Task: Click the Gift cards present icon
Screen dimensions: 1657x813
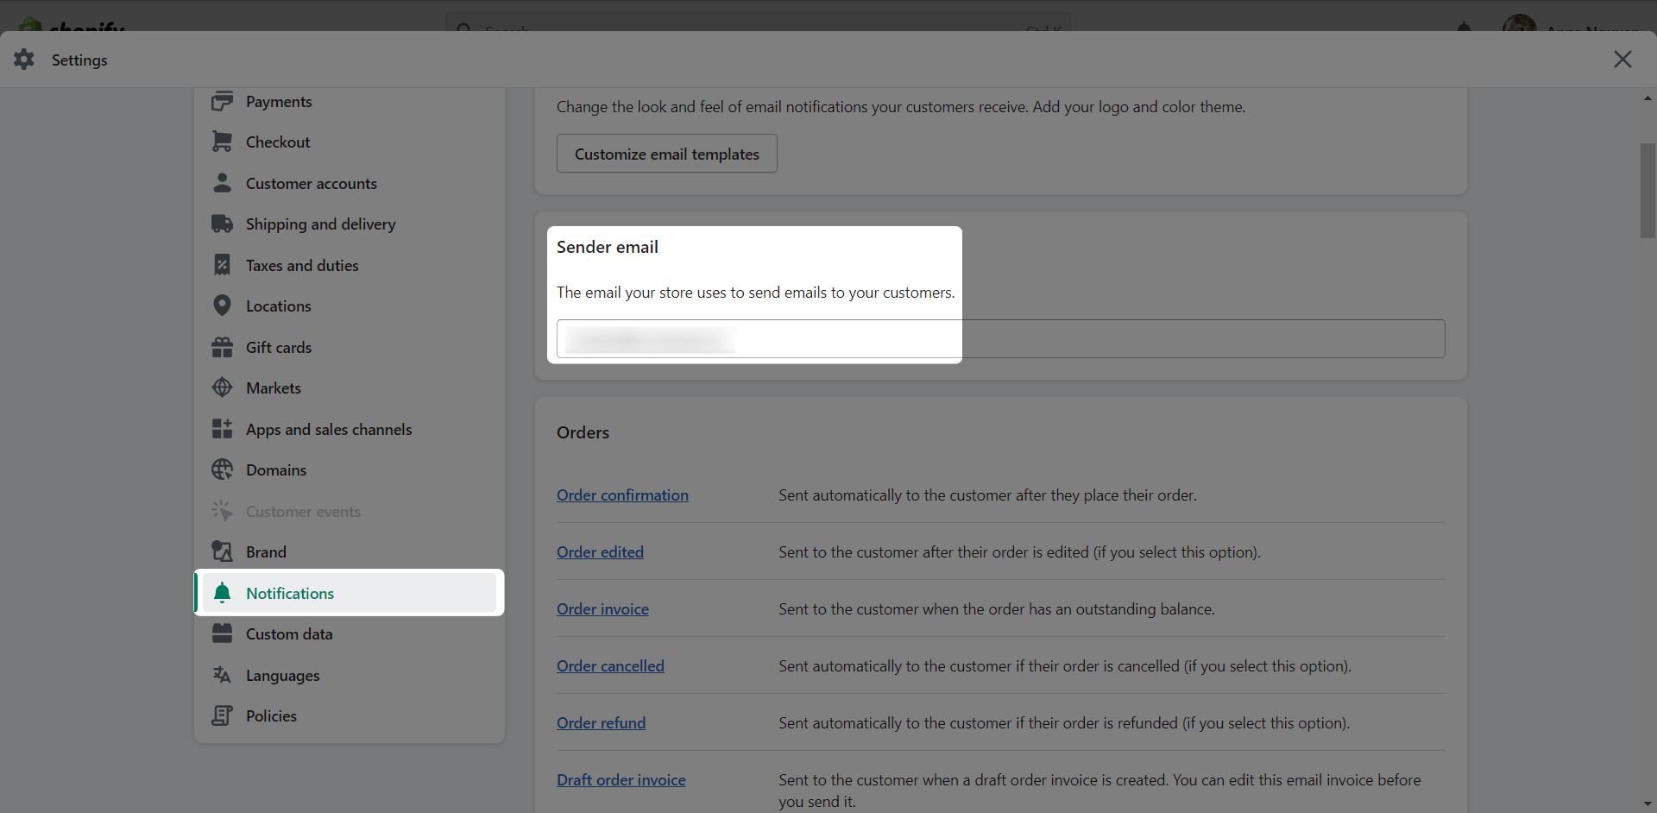Action: point(222,347)
